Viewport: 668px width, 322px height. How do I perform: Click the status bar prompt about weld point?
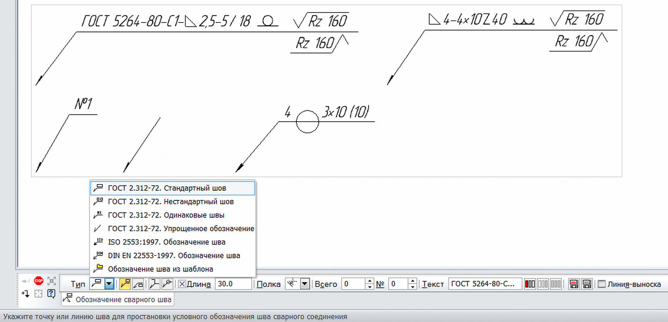[x=175, y=317]
